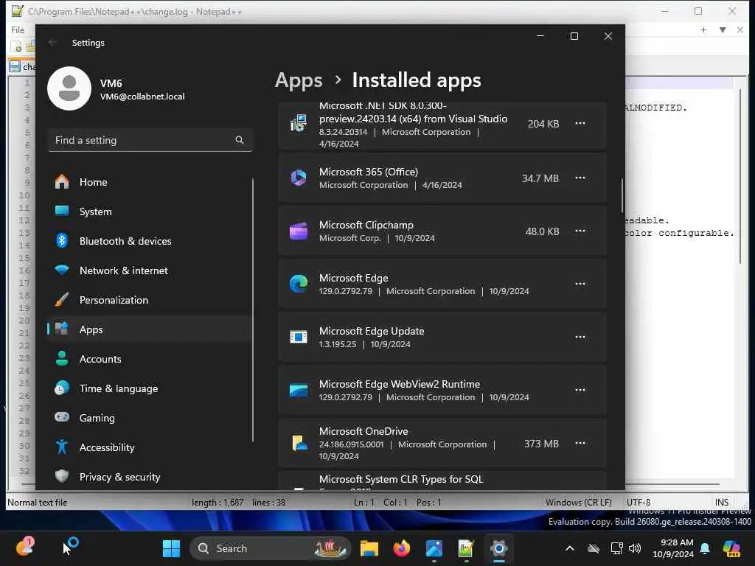Open the notification bell
Image resolution: width=755 pixels, height=566 pixels.
tap(705, 548)
